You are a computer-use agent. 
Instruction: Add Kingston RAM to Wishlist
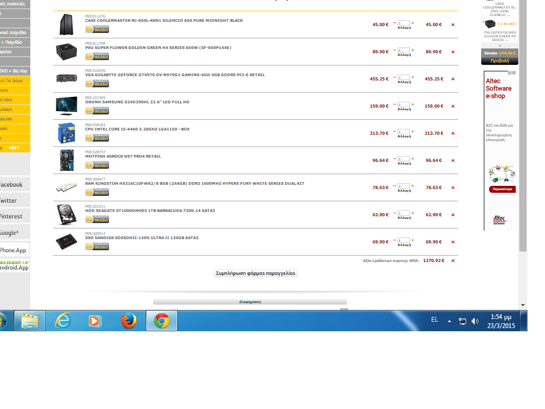(97, 192)
